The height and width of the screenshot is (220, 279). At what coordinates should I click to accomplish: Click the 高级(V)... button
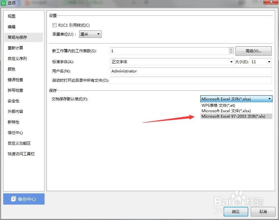(x=253, y=51)
